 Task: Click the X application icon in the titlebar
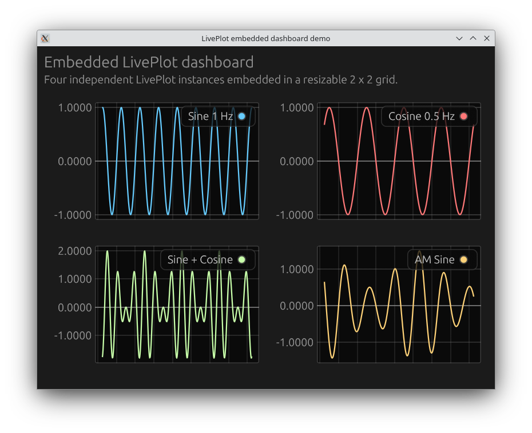coord(45,38)
